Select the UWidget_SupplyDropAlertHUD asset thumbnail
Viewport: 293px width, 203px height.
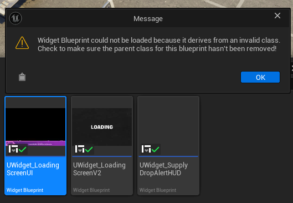168,126
